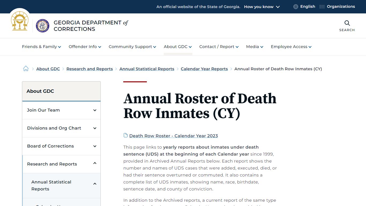Expand the How you know chevron

[278, 7]
